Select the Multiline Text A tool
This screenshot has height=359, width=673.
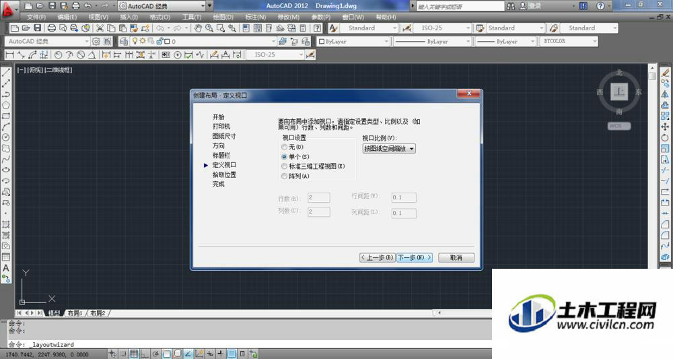click(6, 267)
